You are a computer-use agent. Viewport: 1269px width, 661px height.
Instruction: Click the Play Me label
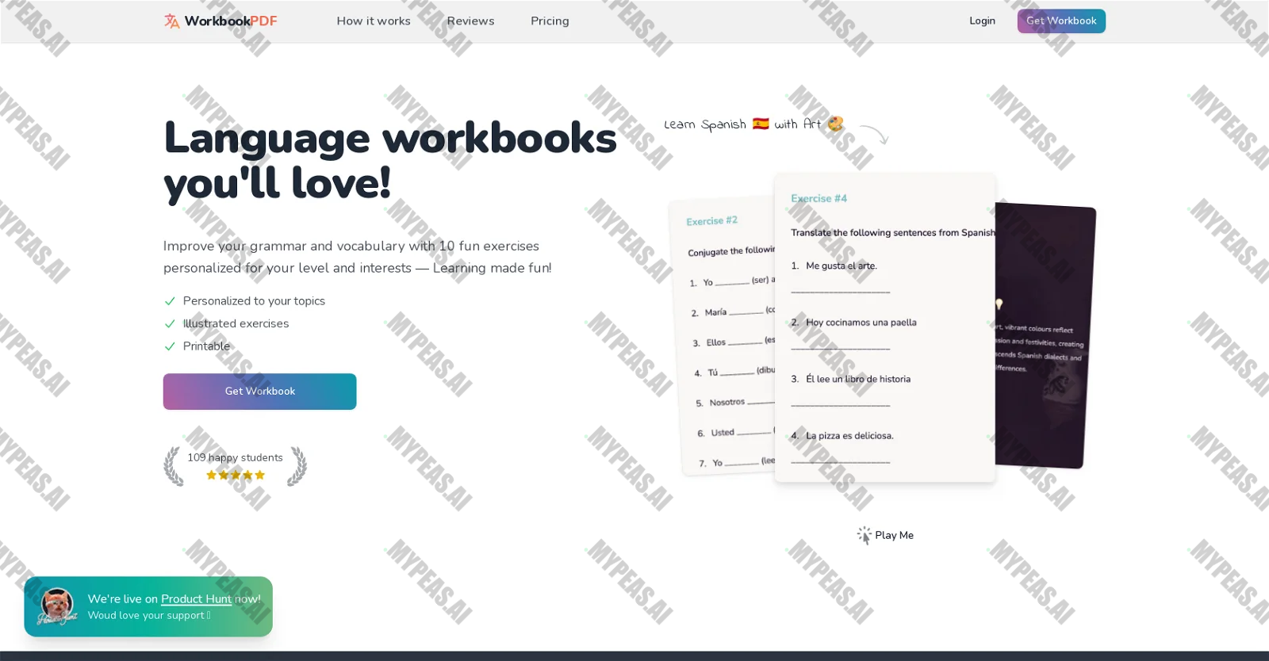point(894,536)
